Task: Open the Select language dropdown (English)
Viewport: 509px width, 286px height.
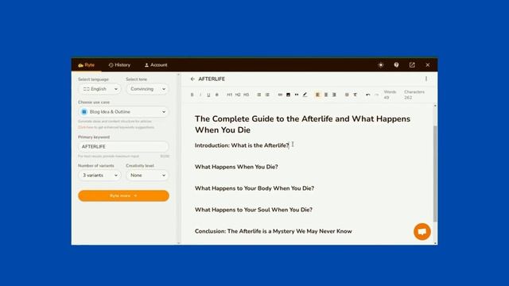Action: click(x=99, y=89)
